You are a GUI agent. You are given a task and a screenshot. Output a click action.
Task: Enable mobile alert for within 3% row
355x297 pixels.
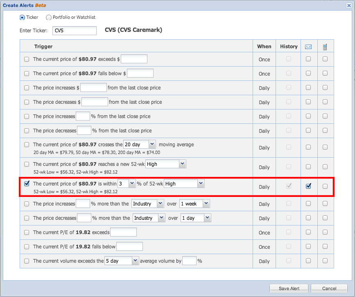pos(325,186)
